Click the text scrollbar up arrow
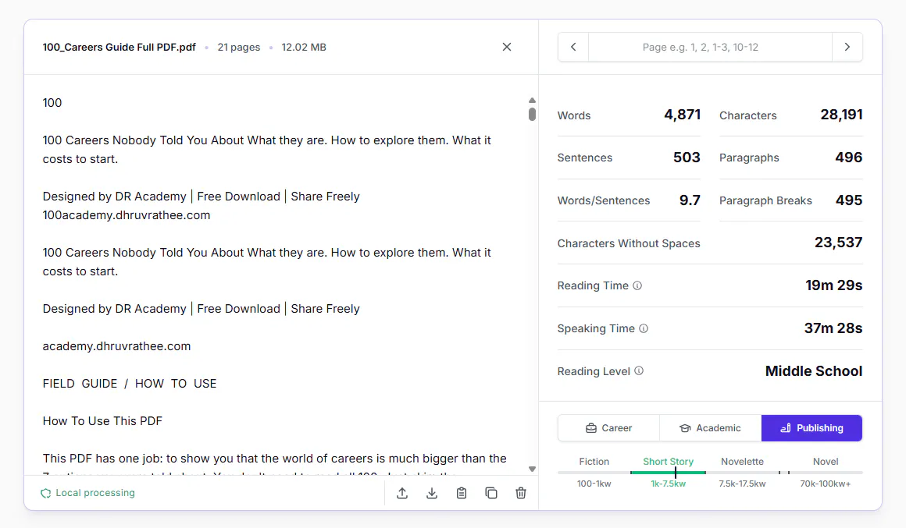The height and width of the screenshot is (528, 906). 532,101
